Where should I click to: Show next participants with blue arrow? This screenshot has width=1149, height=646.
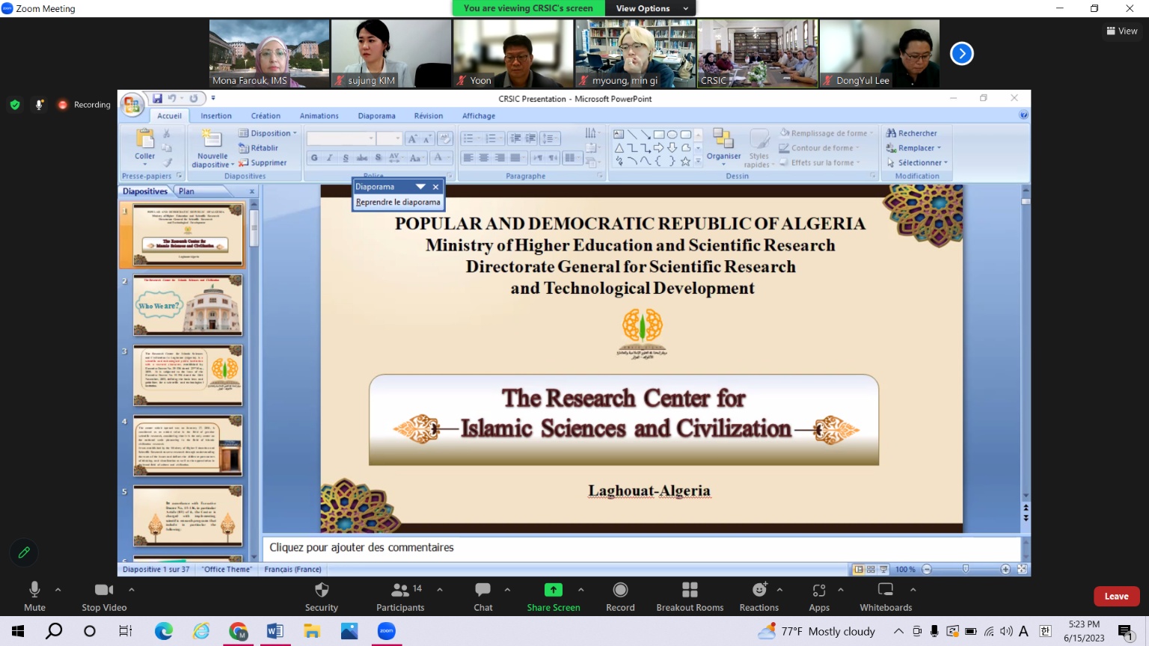[962, 54]
